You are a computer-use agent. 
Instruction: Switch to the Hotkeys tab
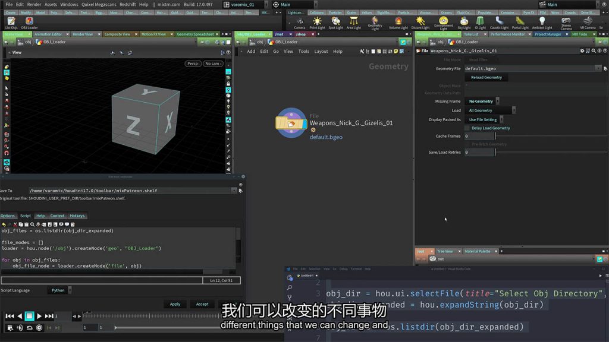[77, 216]
